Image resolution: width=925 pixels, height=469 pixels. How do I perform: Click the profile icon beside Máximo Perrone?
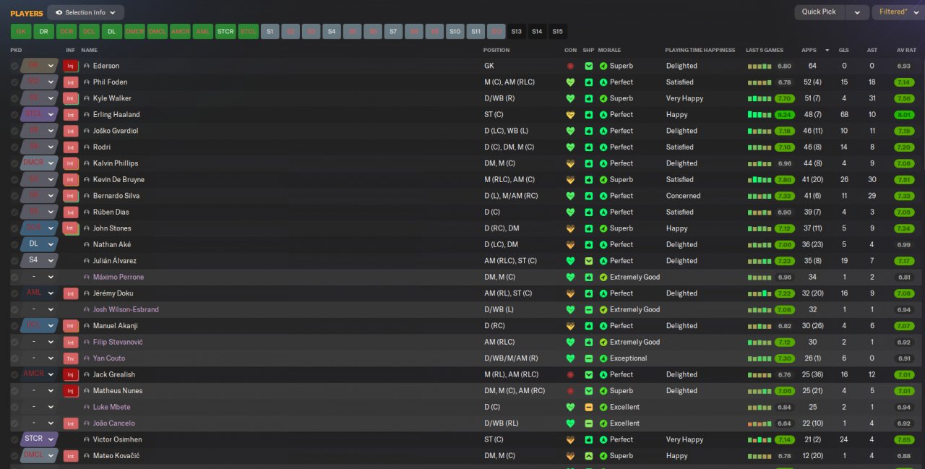(x=87, y=277)
